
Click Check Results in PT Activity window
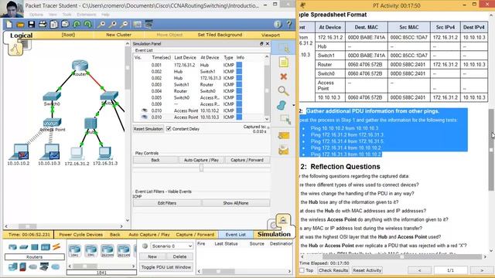click(333, 270)
